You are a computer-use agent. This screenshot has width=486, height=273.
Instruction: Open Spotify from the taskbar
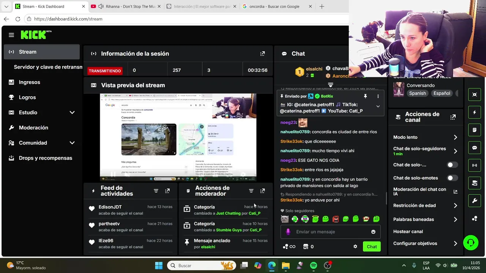[314, 265]
